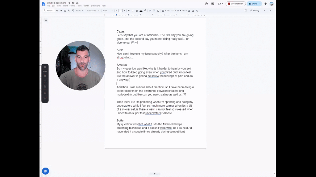Show the document outline icon
Viewport: 316px width, 177px height.
(x=46, y=20)
